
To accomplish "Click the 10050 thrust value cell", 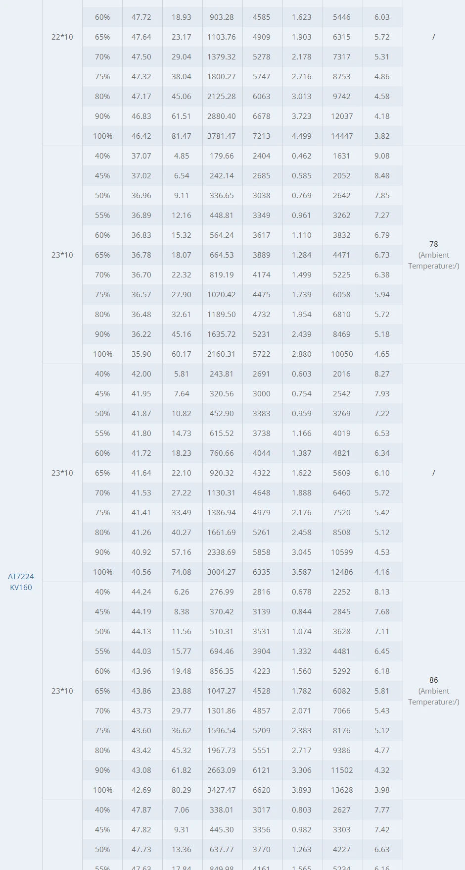I will 342,354.
